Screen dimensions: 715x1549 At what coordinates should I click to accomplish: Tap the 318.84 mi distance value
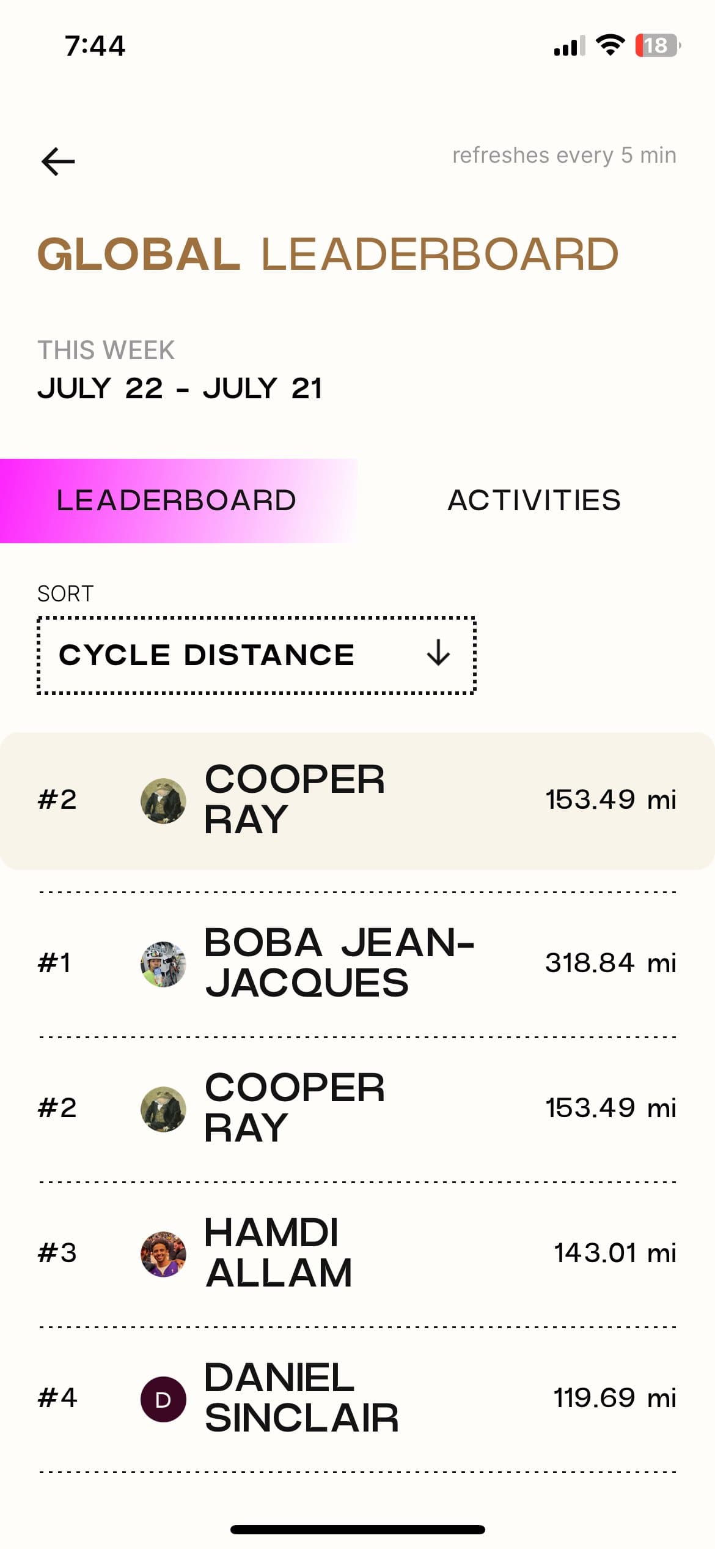pos(610,963)
